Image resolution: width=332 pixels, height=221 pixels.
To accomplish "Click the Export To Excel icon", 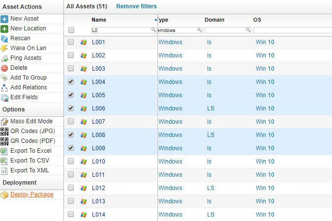I will 4,151.
